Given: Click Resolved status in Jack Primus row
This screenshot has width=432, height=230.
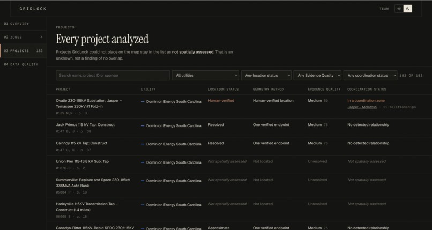Looking at the screenshot, I should (215, 125).
